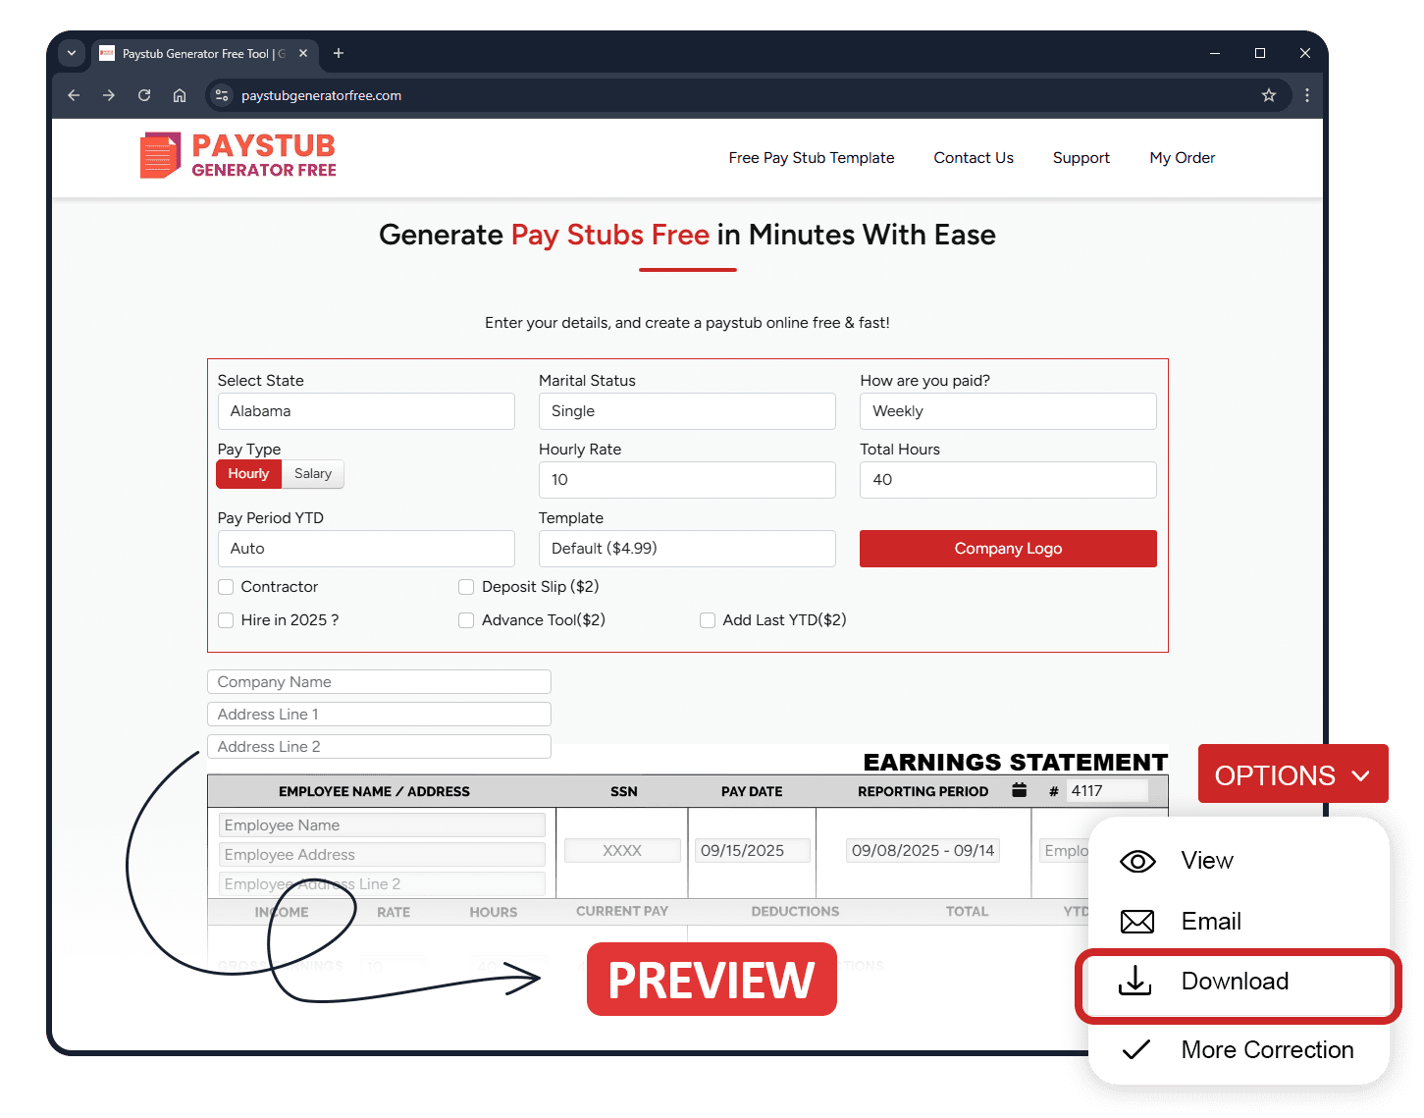Open the Free Pay Stub Template page
Screen dimensions: 1424x1118
pos(811,158)
